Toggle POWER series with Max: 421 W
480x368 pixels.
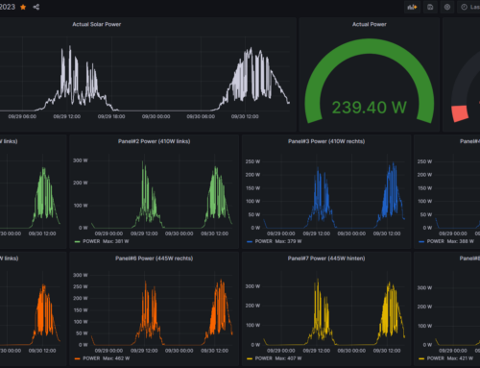[x=436, y=358]
